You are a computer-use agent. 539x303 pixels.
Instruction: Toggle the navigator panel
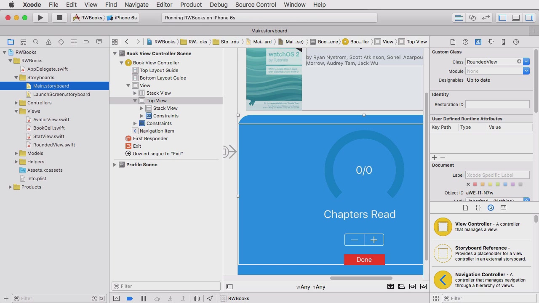[x=502, y=18]
